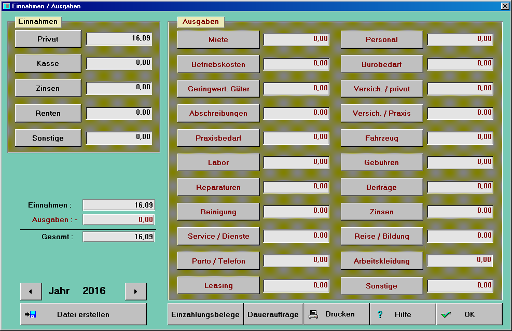
Task: Open the Privat income category
Action: point(48,38)
